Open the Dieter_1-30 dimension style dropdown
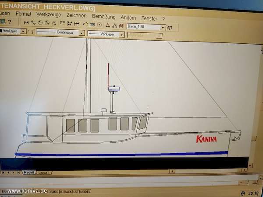The image size is (263, 197). pos(163,27)
